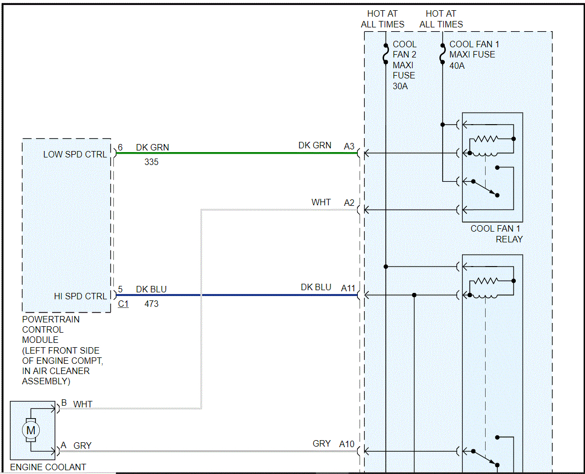Click the Engine Coolant label text
The width and height of the screenshot is (585, 474).
point(48,467)
